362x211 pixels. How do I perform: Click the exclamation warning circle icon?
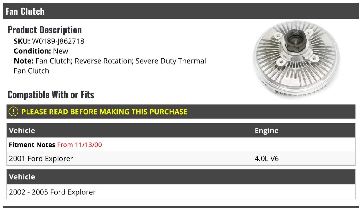tap(14, 112)
